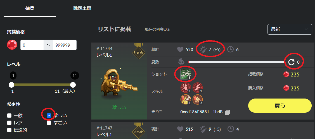Click the level slider's maximum handle
Screen dimensions: 315x139
point(73,85)
